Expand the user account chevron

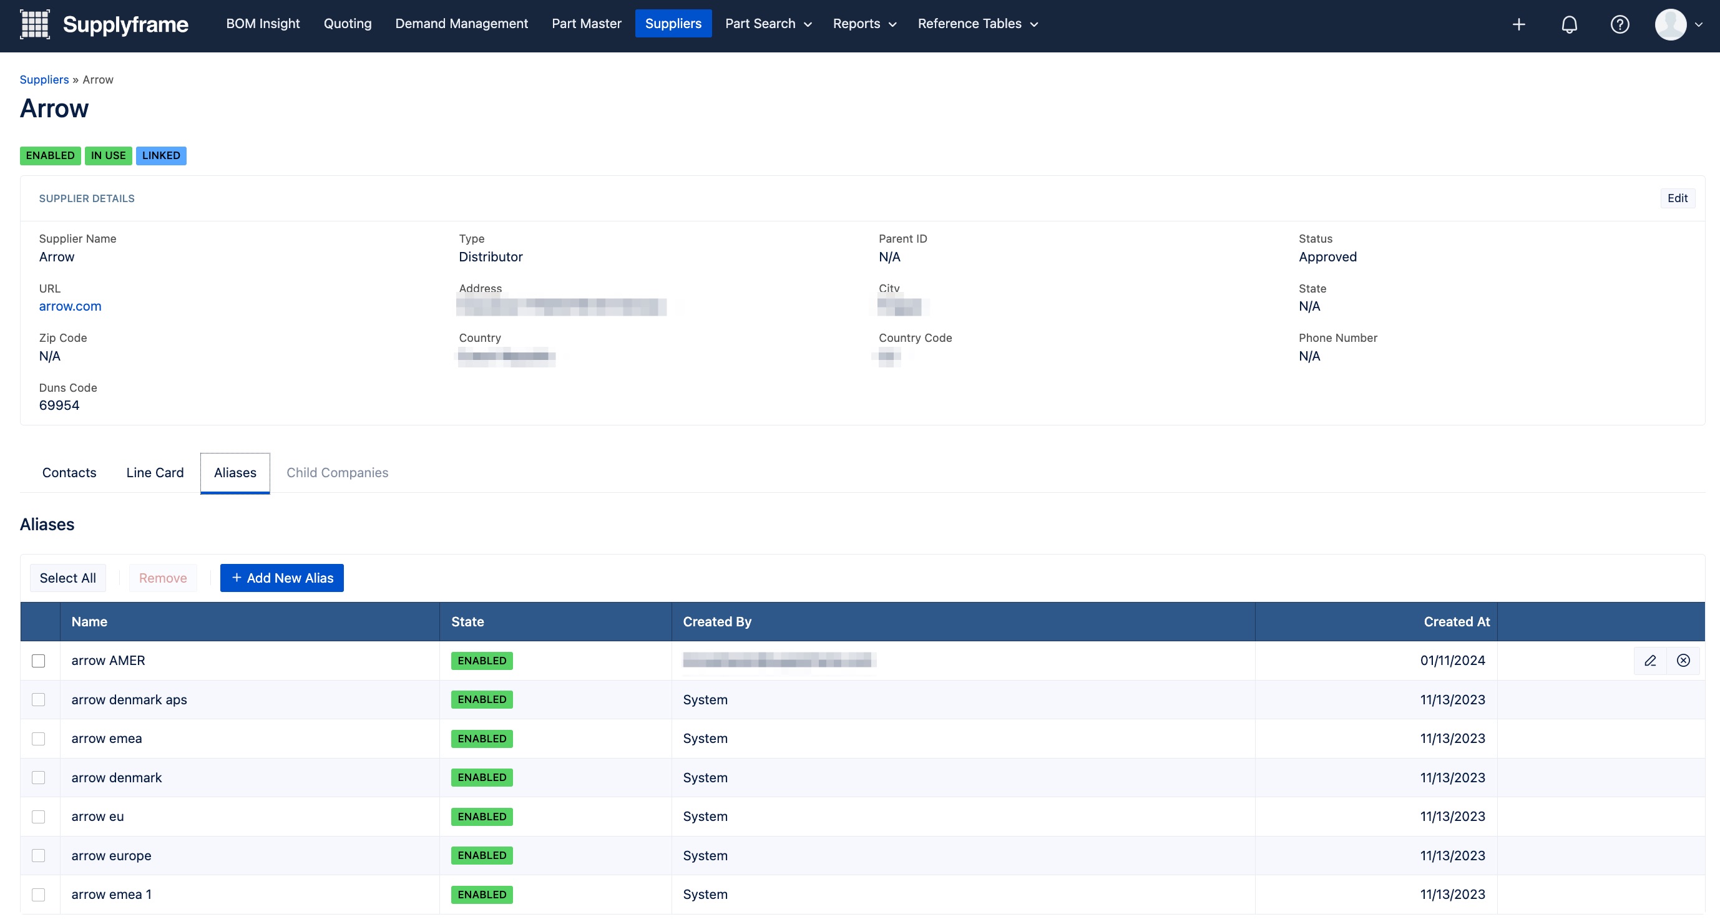(1699, 25)
